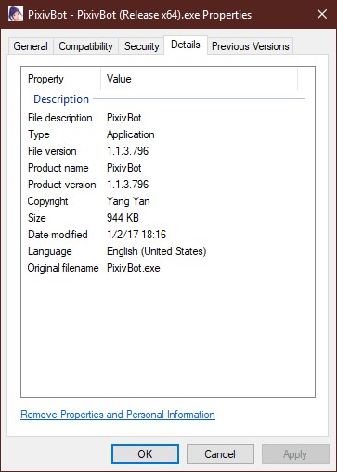Go to the Previous Versions tab
337x472 pixels.
(x=251, y=46)
